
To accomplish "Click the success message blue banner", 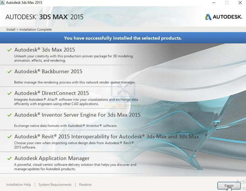I will click(x=123, y=38).
